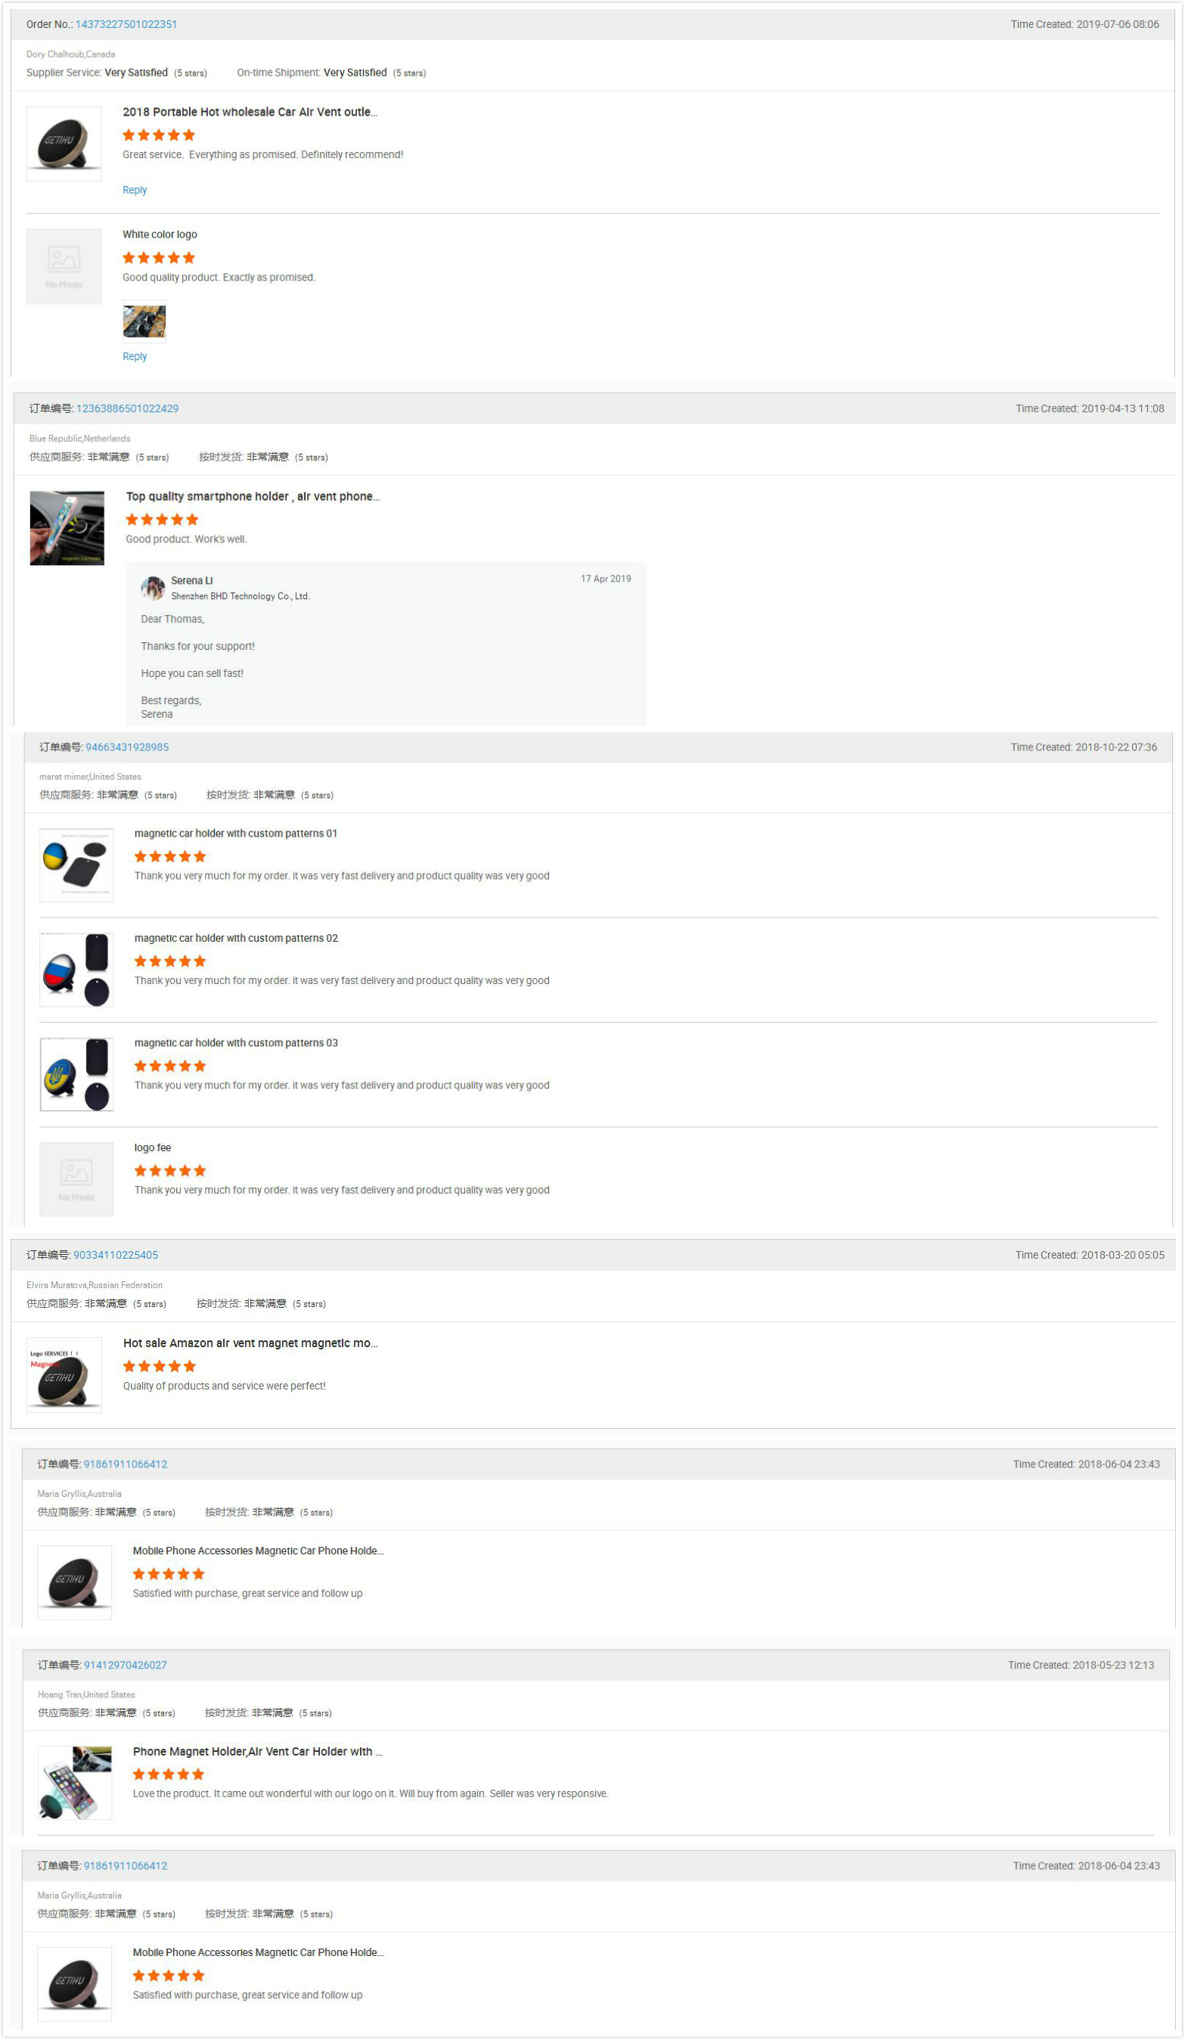Click the product title 2018 Portable Hot wholesale Car Air Vent
This screenshot has width=1185, height=2040.
249,111
